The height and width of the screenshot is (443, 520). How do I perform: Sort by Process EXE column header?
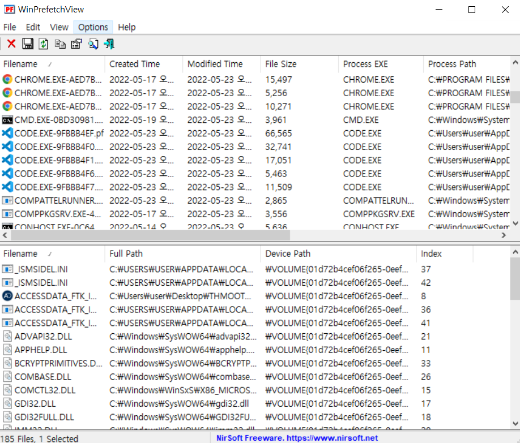[x=381, y=64]
